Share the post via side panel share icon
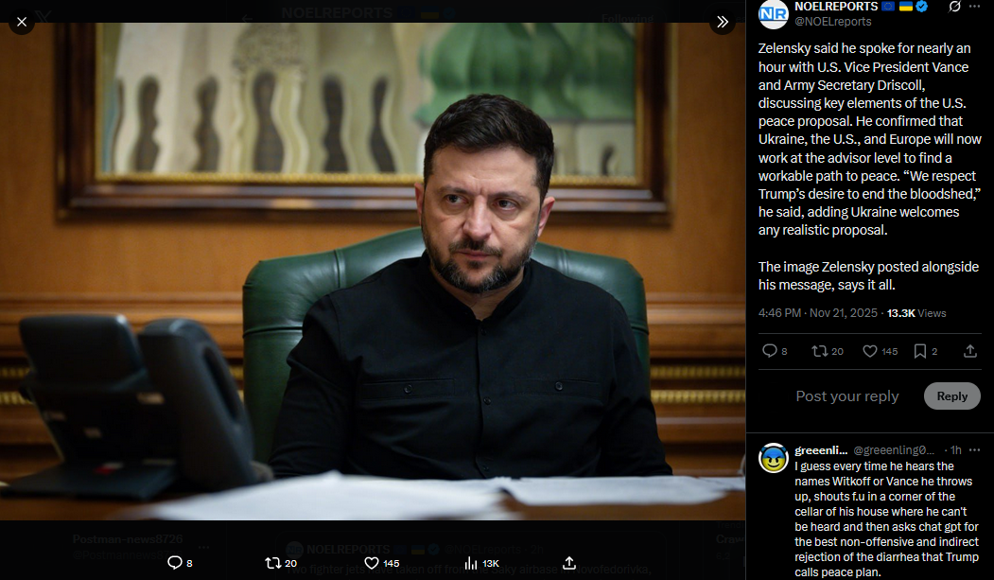The width and height of the screenshot is (994, 580). (x=970, y=351)
